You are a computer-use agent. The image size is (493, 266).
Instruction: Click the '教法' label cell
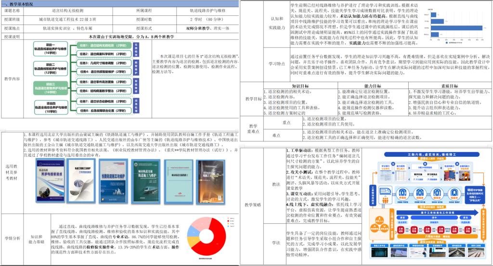coord(276,184)
